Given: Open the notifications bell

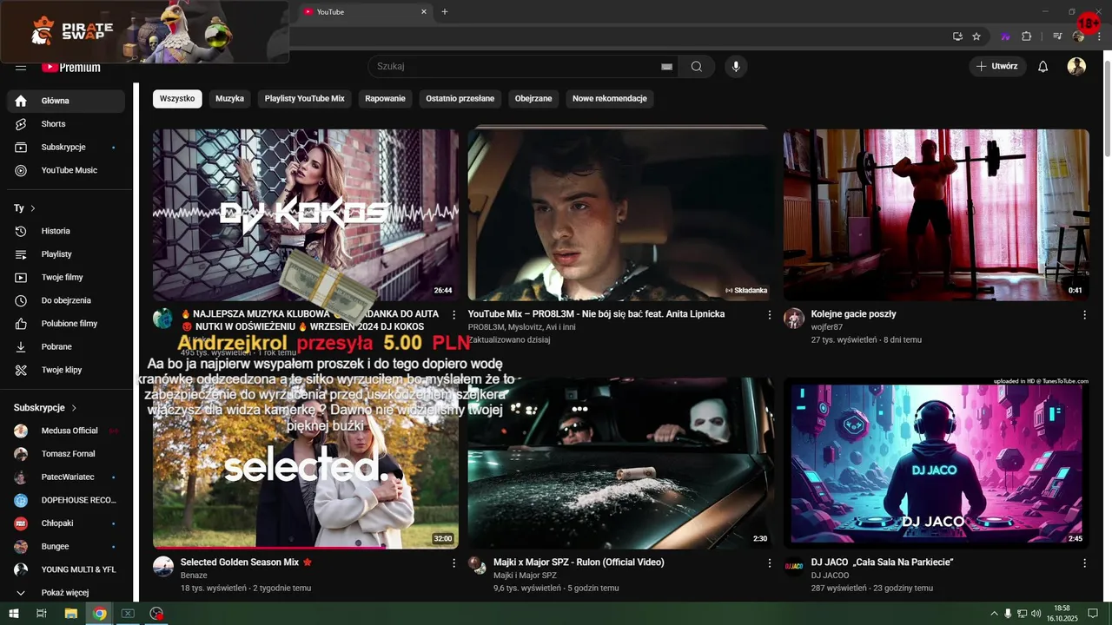Looking at the screenshot, I should point(1043,67).
